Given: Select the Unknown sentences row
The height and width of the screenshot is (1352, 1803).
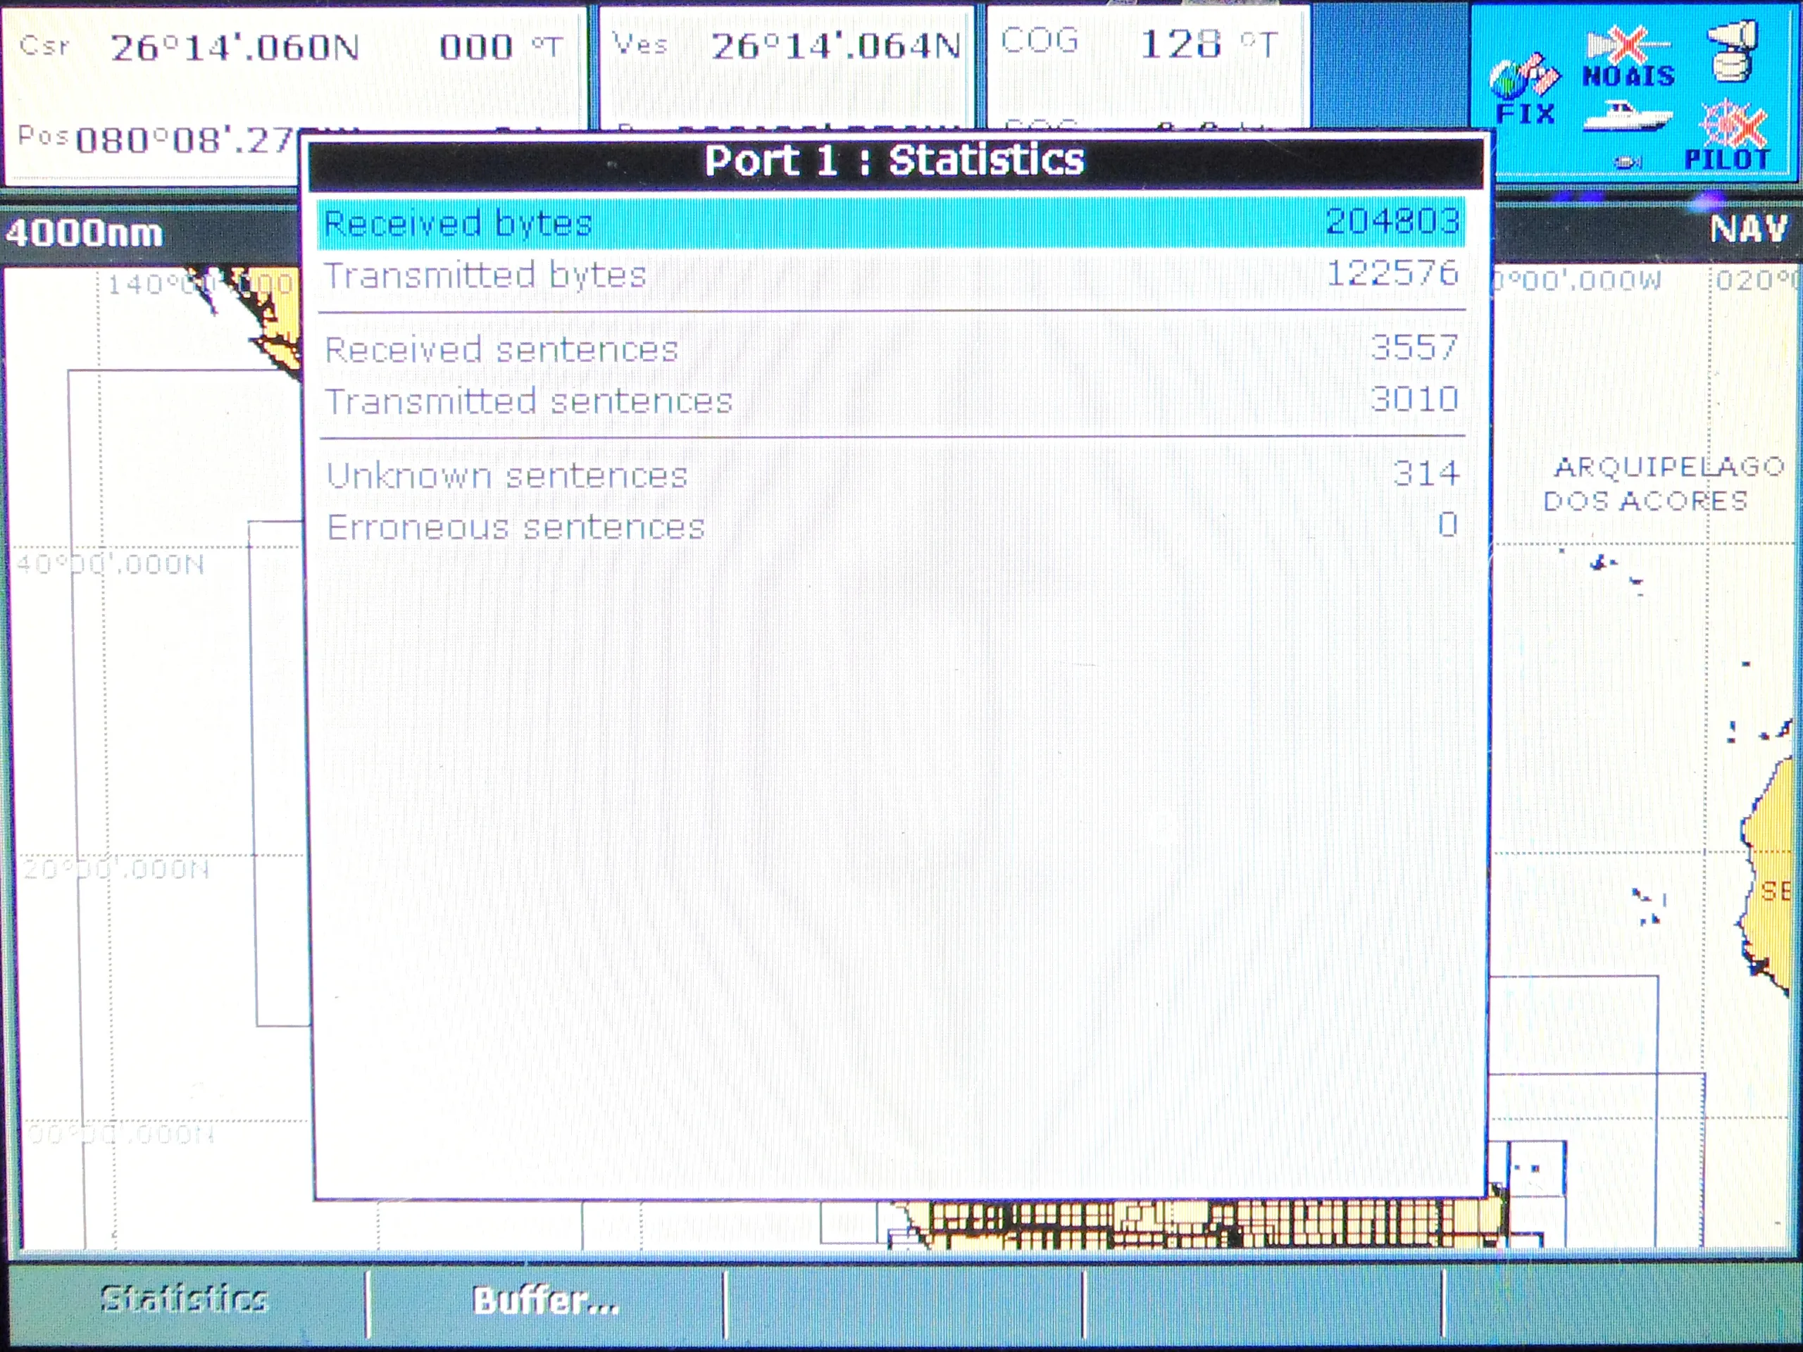Looking at the screenshot, I should point(891,475).
